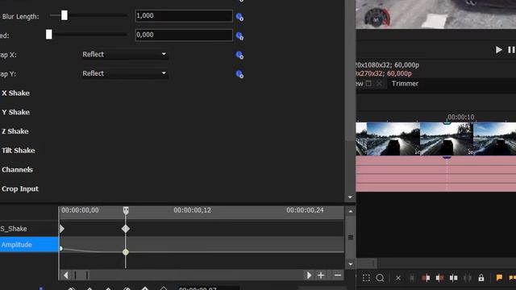Click the Split event icon
Screen dimensions: 516x290
pyautogui.click(x=453, y=278)
